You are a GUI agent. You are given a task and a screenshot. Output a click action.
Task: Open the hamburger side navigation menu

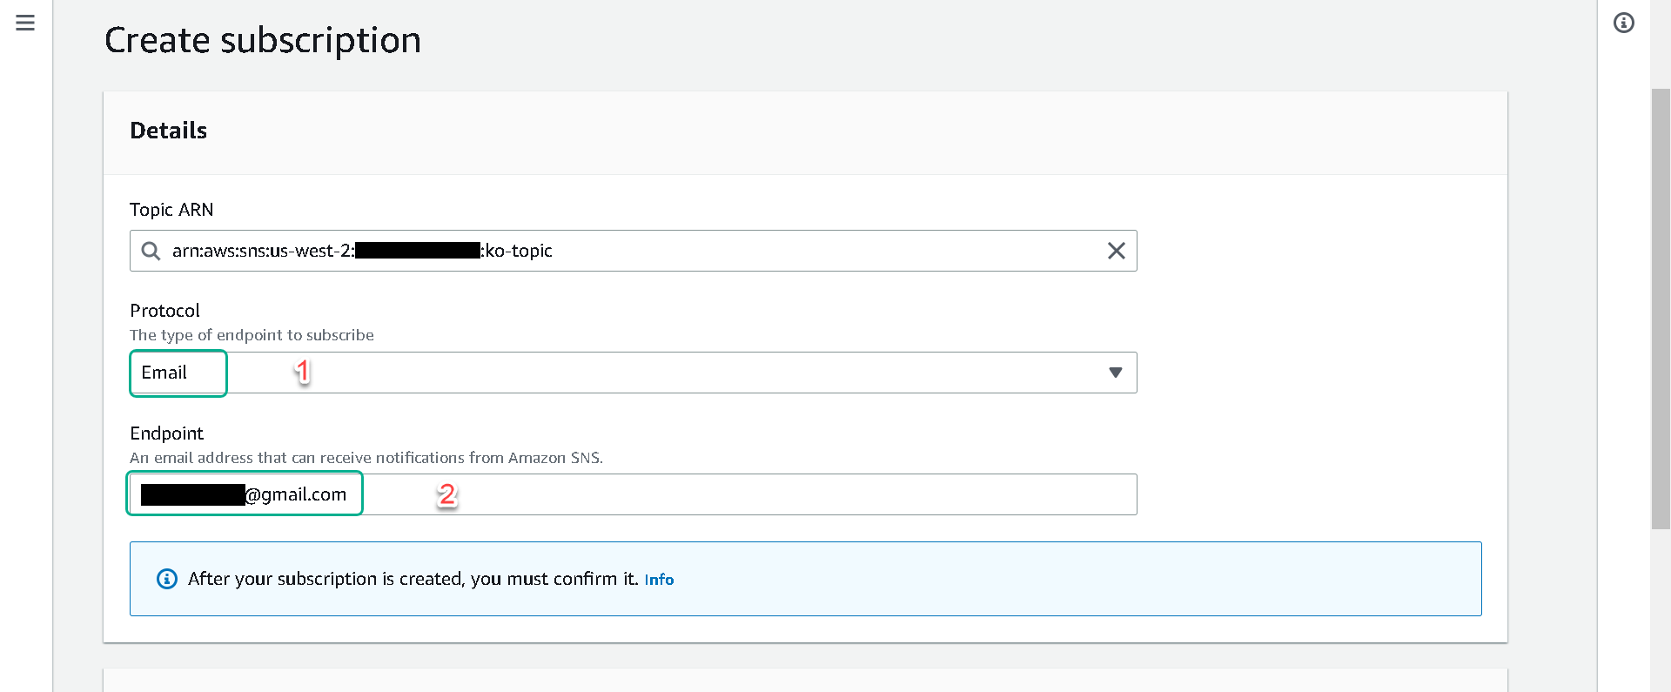coord(25,23)
